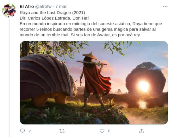This screenshot has height=137, width=174.
Task: Click the @afrotw handle
Action: tap(43, 6)
